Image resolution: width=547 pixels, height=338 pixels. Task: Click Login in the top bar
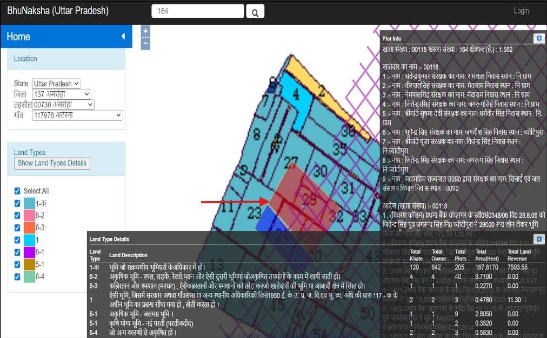click(521, 11)
